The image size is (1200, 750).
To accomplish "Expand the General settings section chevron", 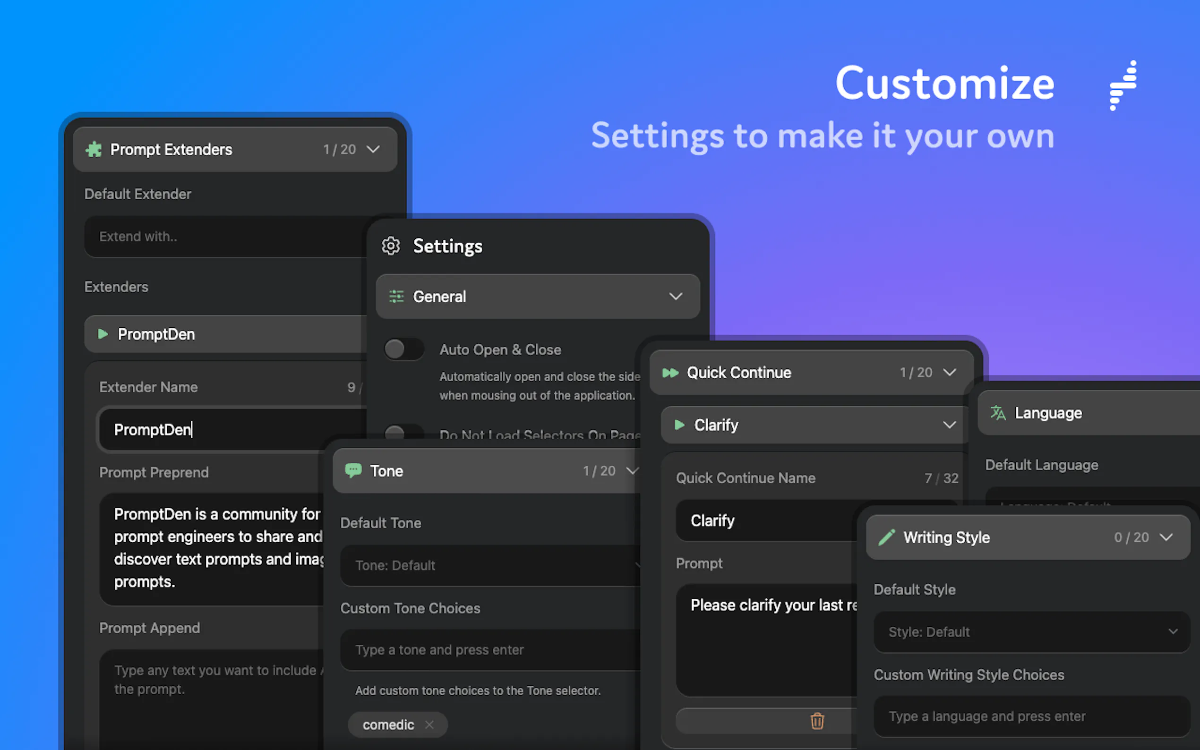I will (x=676, y=297).
